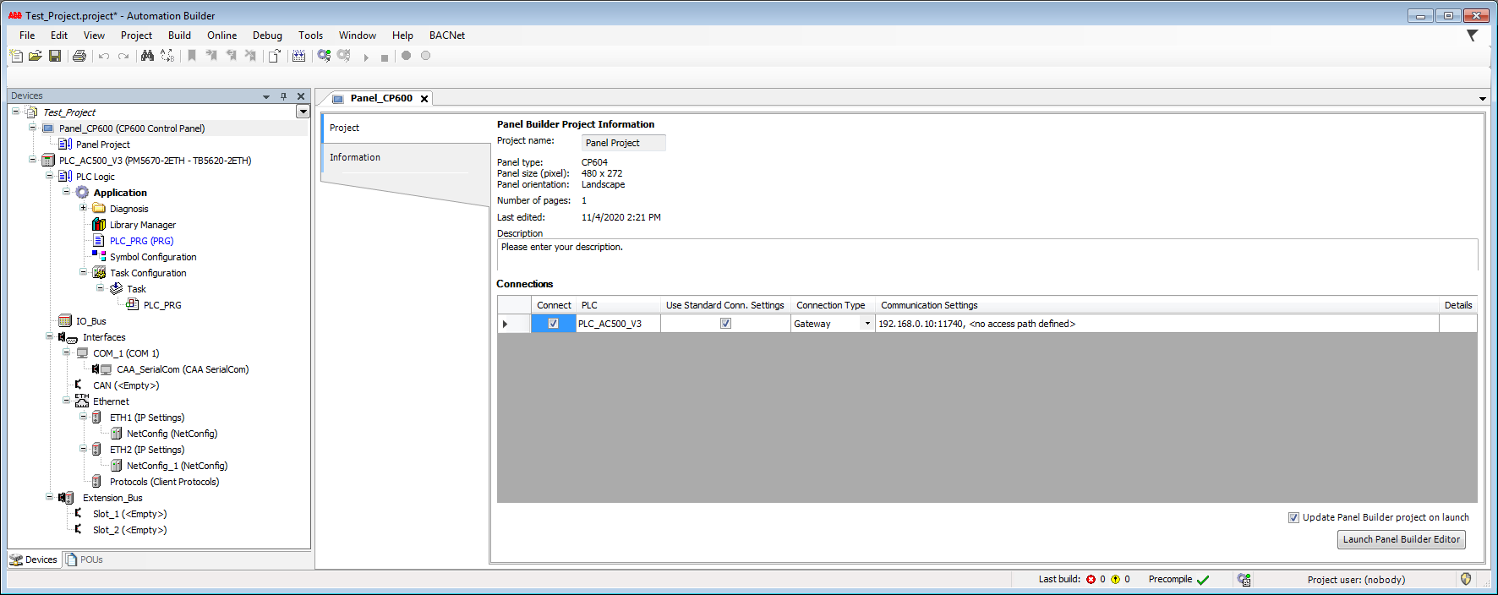Click the New Project toolbar icon
This screenshot has height=595, width=1498.
pos(16,56)
